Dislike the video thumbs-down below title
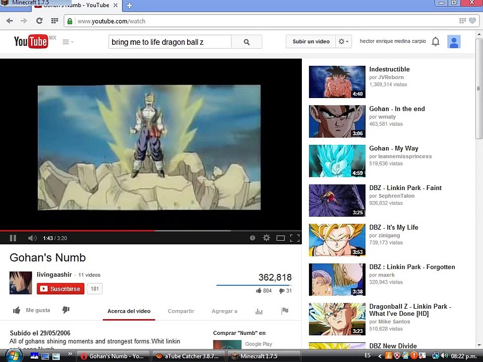 pyautogui.click(x=66, y=310)
